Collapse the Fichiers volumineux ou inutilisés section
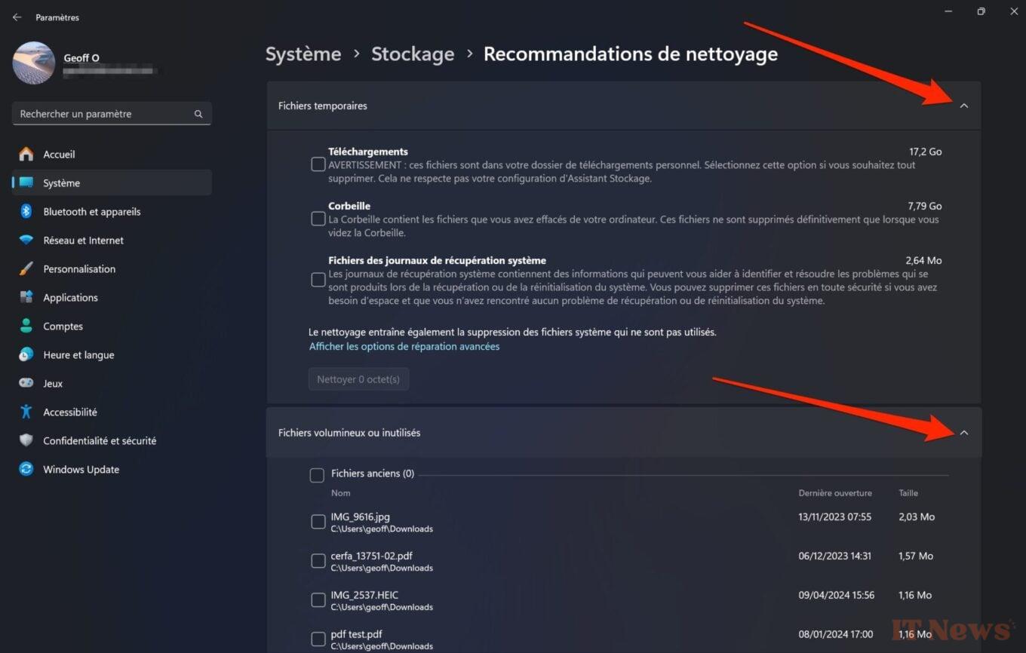Viewport: 1026px width, 653px height. point(963,432)
